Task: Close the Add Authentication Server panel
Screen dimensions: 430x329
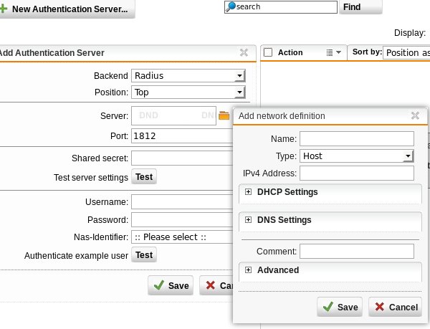Action: pyautogui.click(x=244, y=52)
